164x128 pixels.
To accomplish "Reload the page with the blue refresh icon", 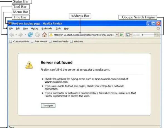I will click(30, 35).
